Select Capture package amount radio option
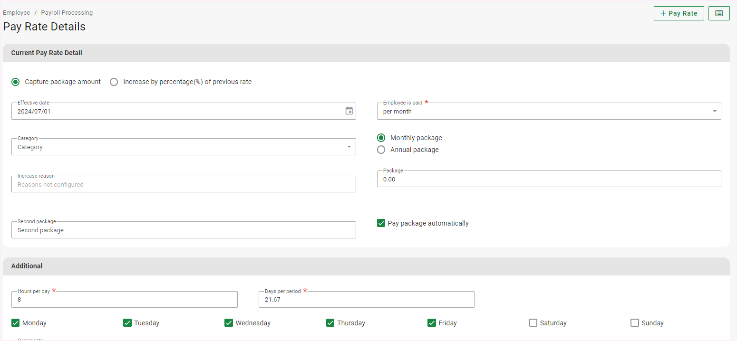737x341 pixels. [16, 82]
